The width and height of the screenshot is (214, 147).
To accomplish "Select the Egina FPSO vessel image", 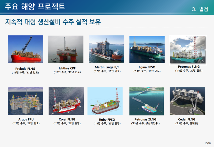I will (147, 49).
